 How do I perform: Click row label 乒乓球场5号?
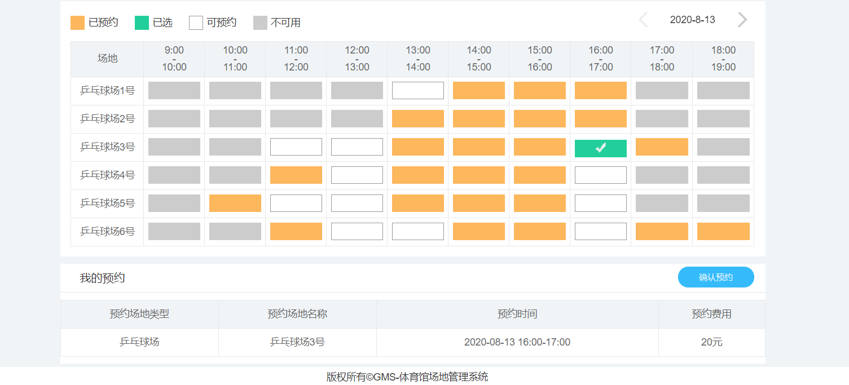pos(107,203)
